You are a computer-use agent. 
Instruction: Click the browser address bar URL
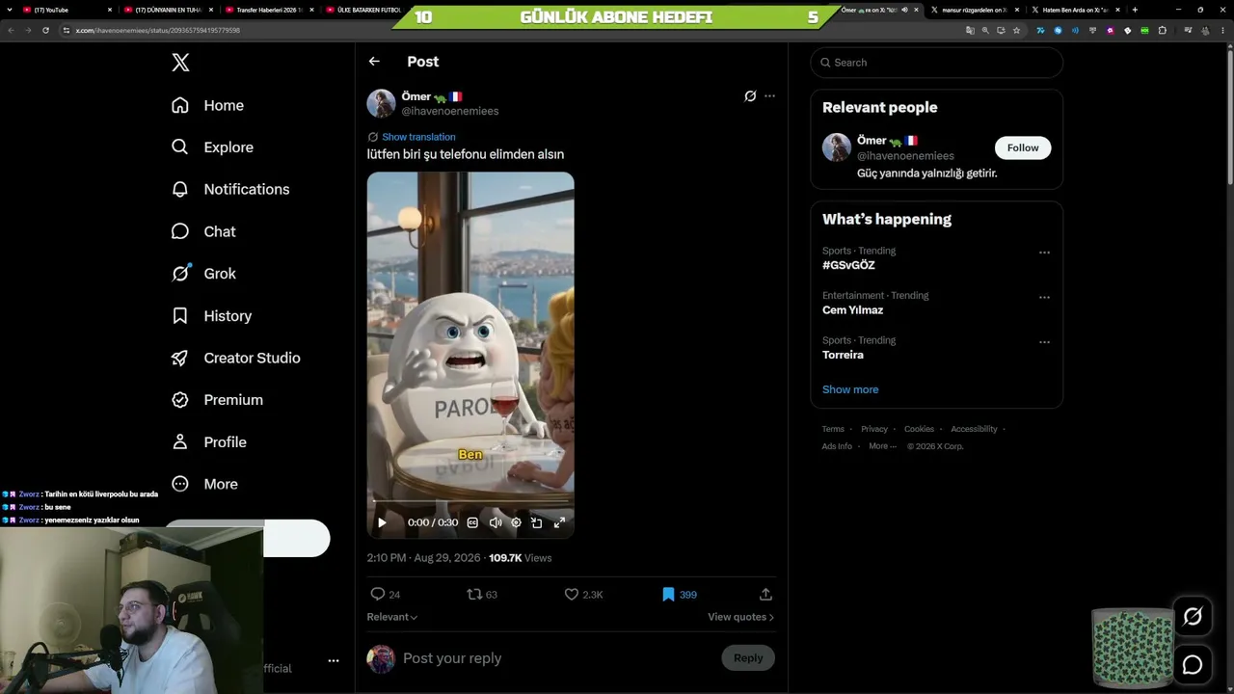(158, 30)
